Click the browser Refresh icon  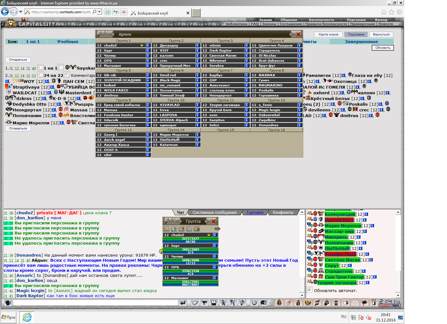116,12
